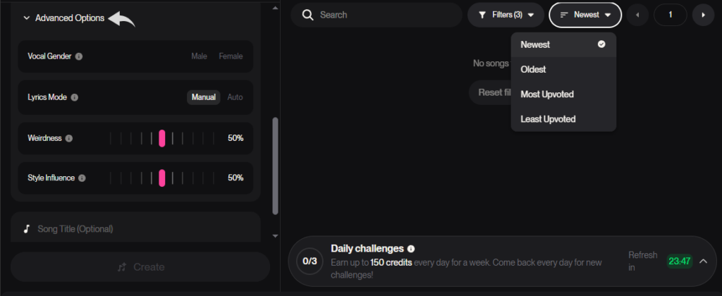Click the Daily challenges info icon
Screen dimensions: 722x296
pyautogui.click(x=411, y=249)
